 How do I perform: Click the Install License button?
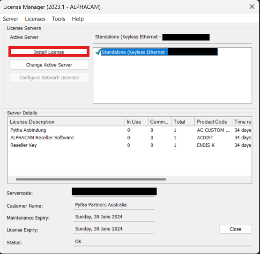coord(49,52)
